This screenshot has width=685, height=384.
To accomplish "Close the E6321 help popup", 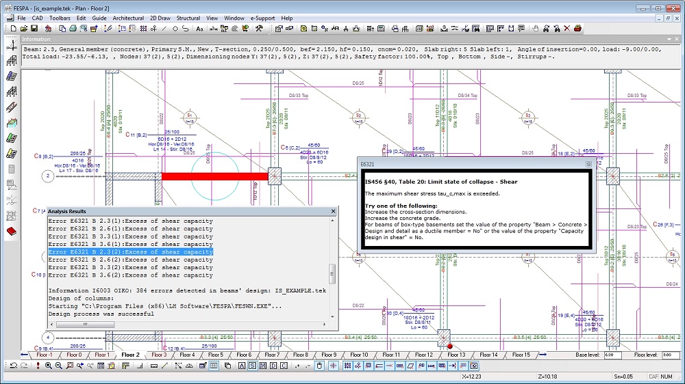I will click(588, 164).
